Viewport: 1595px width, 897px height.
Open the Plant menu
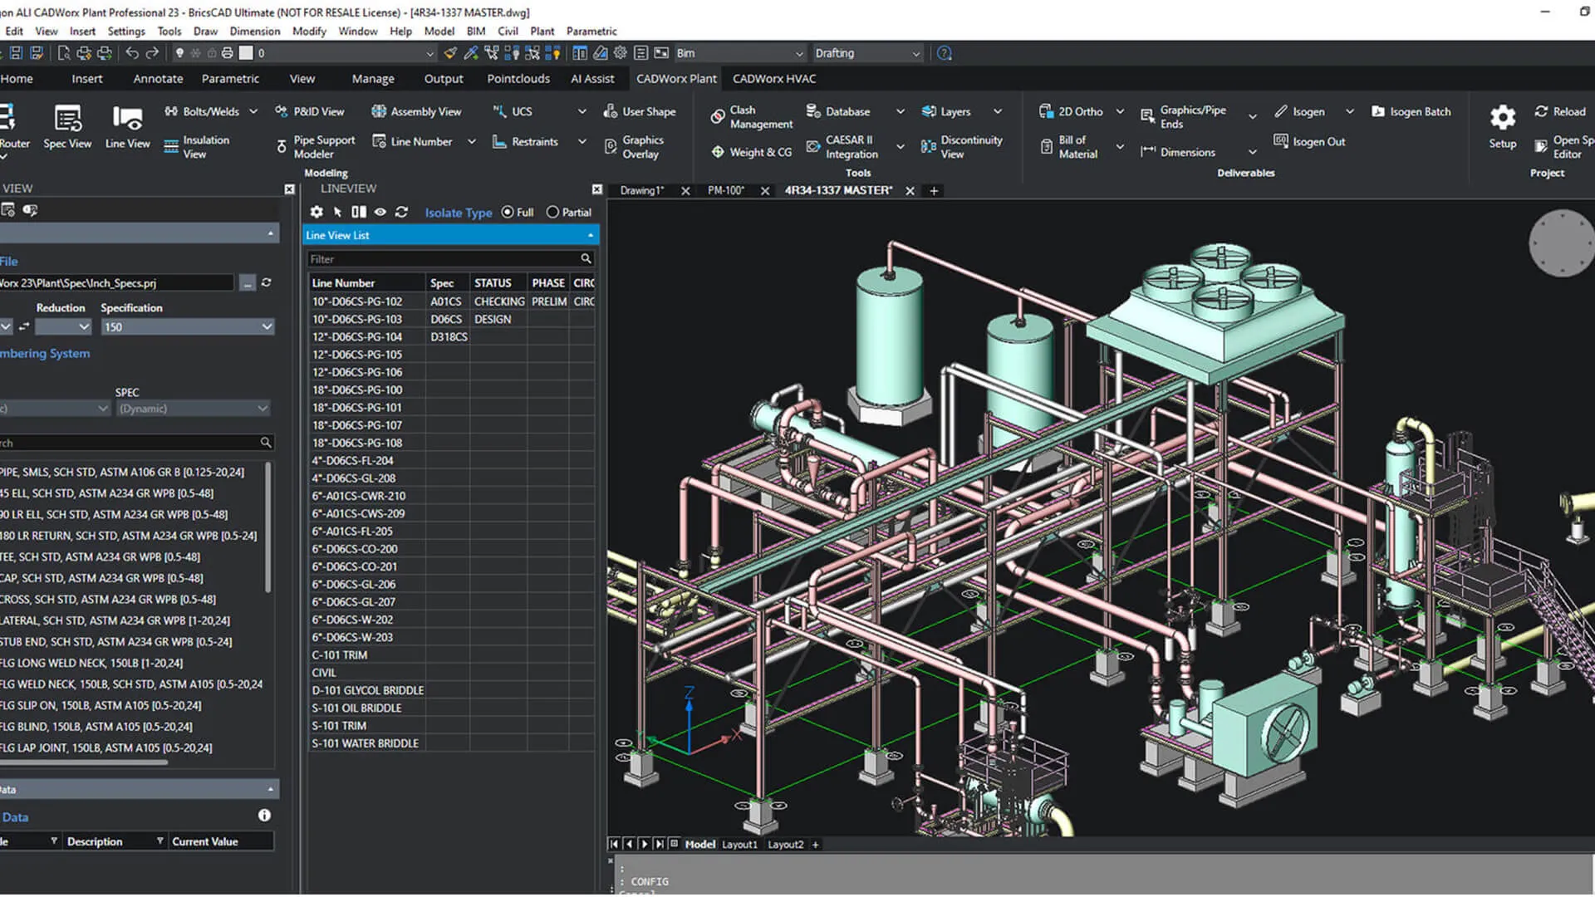pyautogui.click(x=542, y=31)
